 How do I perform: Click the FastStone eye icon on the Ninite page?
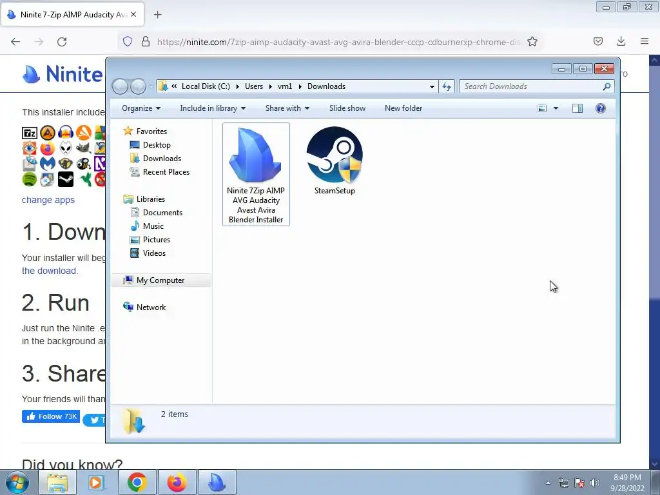click(x=30, y=149)
